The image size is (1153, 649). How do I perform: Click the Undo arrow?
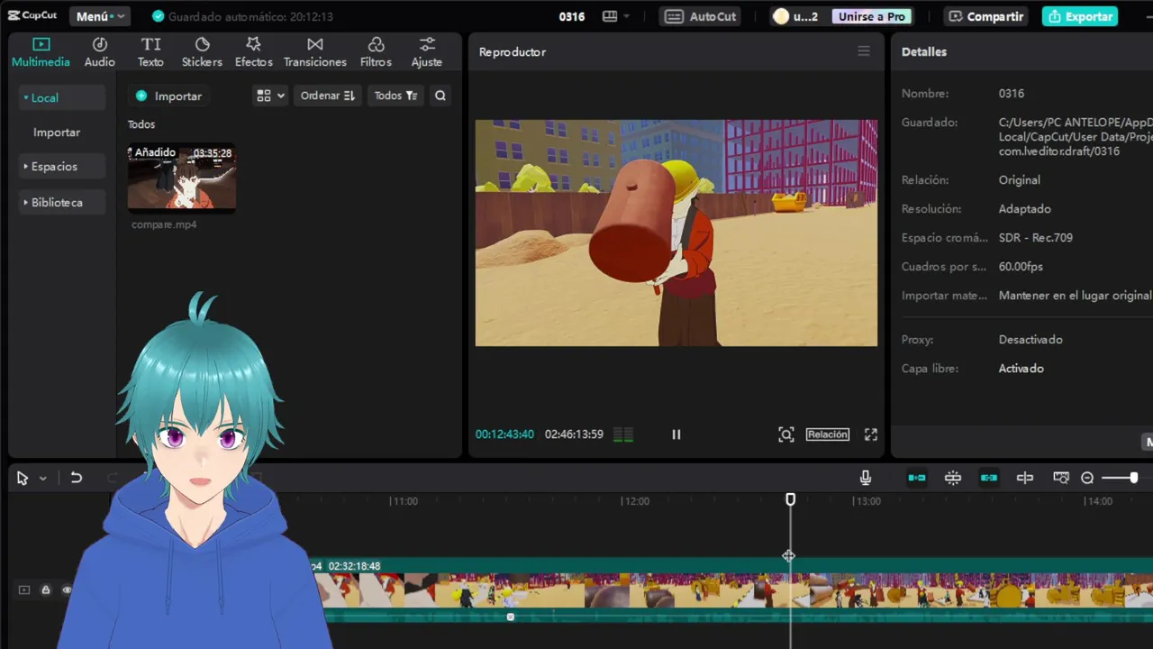coord(77,478)
